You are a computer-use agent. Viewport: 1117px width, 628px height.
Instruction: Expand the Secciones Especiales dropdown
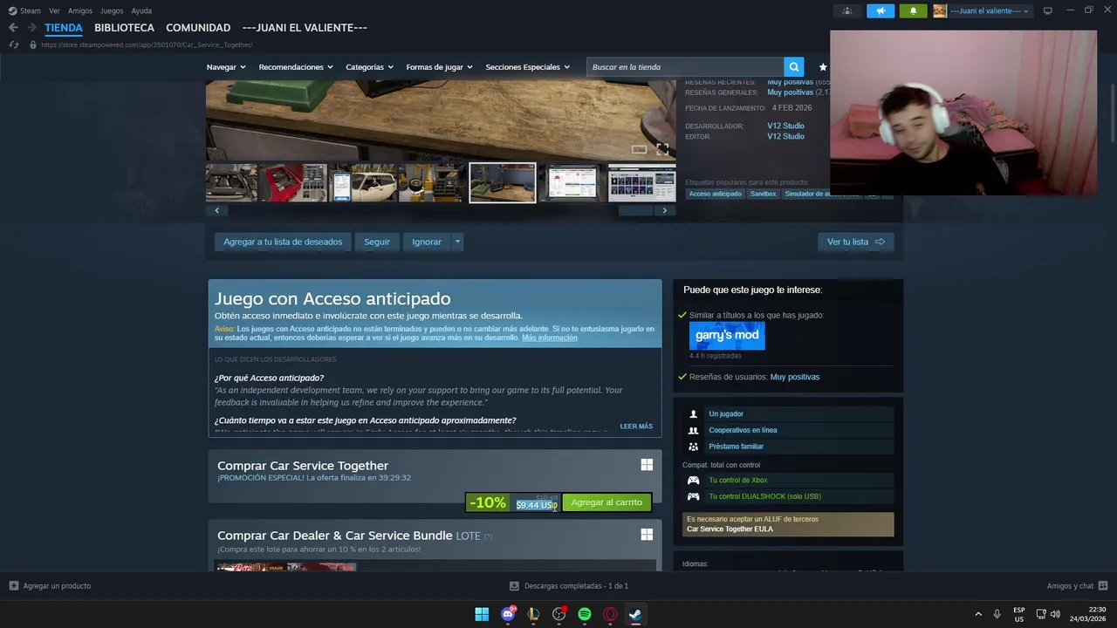click(527, 67)
